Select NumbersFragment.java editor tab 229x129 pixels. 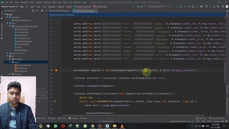click(86, 11)
